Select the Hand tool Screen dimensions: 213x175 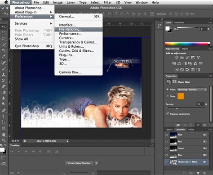click(4, 135)
